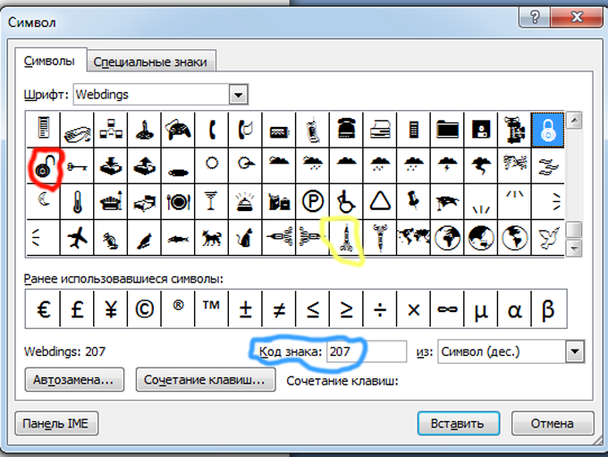Click Вставить to insert the symbol
608x457 pixels.
[x=458, y=423]
